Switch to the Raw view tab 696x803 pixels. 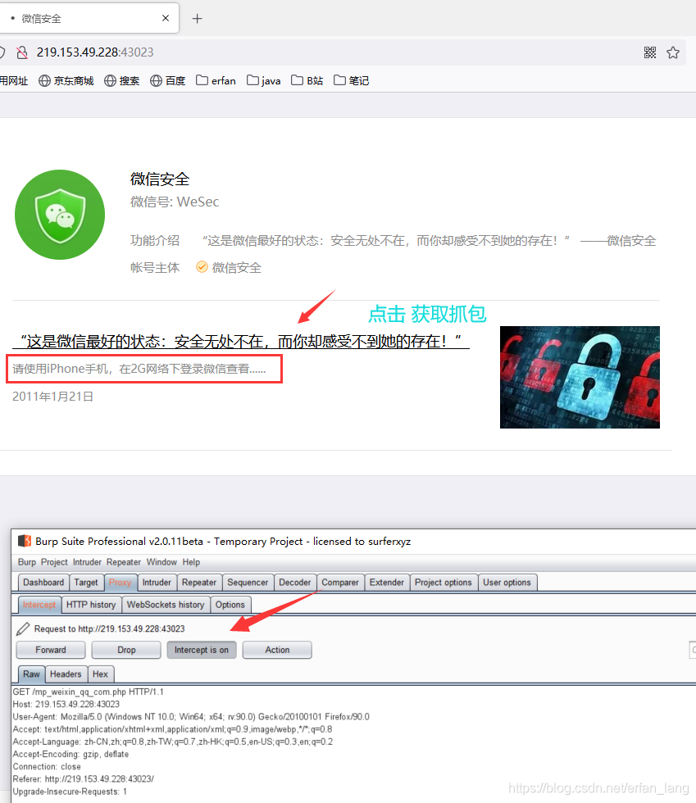coord(31,674)
